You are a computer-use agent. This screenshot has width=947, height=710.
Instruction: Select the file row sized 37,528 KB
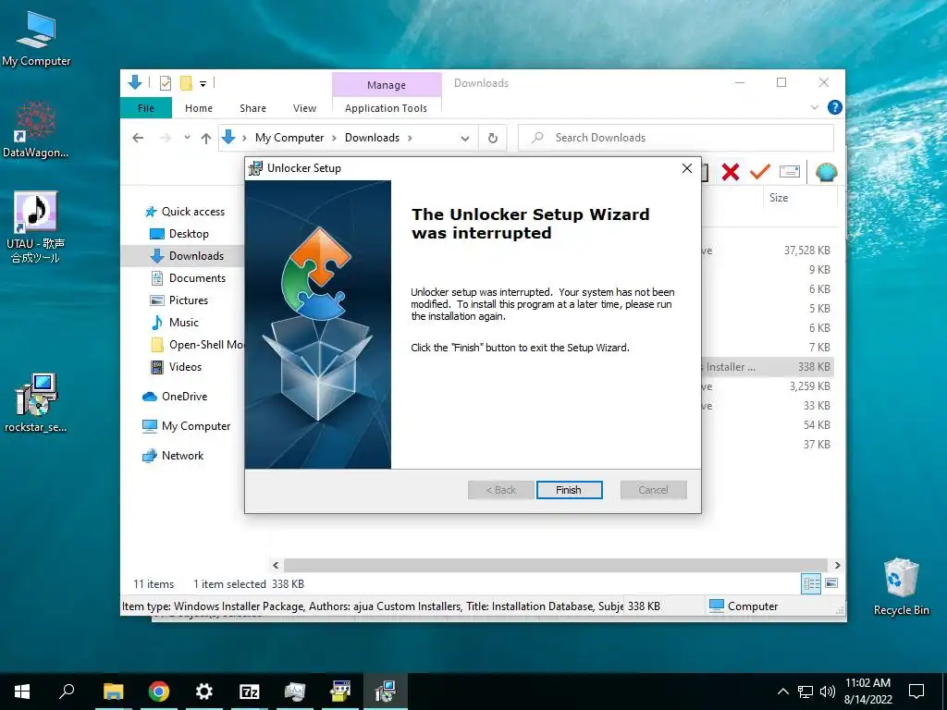[767, 250]
